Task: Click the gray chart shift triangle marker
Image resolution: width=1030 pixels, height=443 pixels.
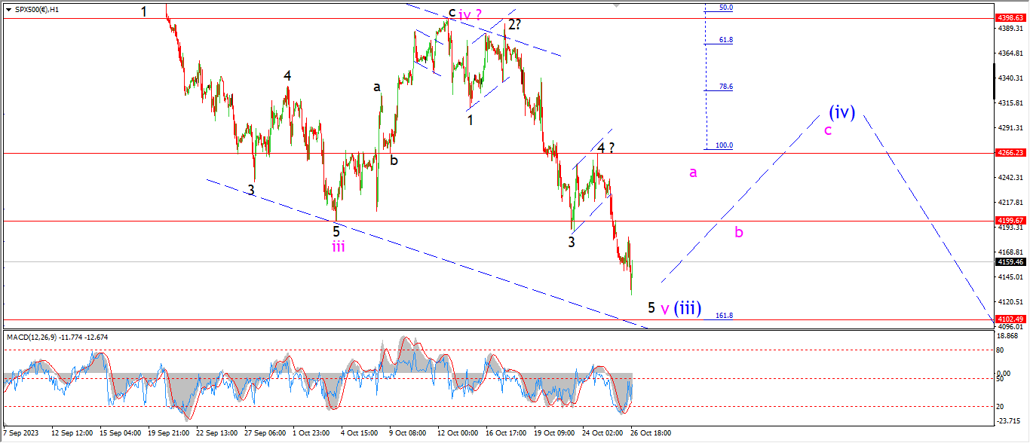Action: coord(618,5)
